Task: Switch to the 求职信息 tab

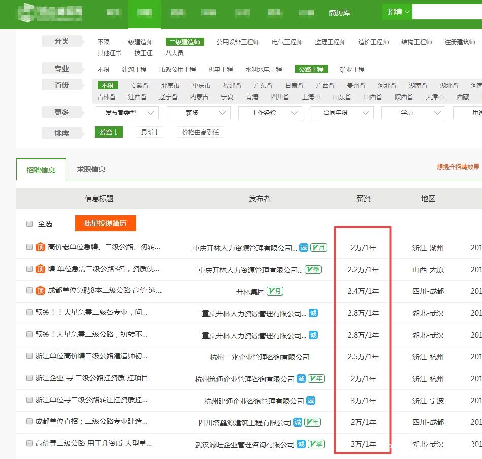Action: (x=91, y=169)
